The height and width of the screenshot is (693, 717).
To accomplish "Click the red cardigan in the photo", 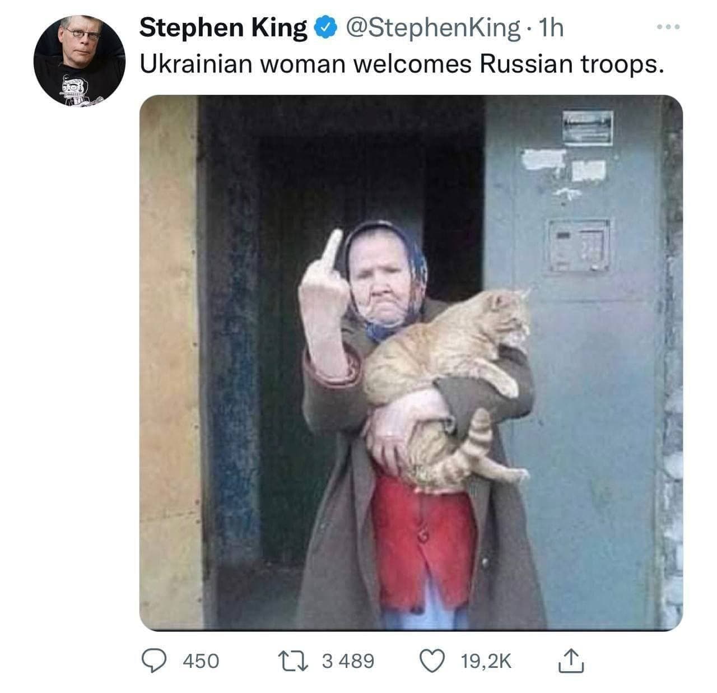I will (421, 542).
